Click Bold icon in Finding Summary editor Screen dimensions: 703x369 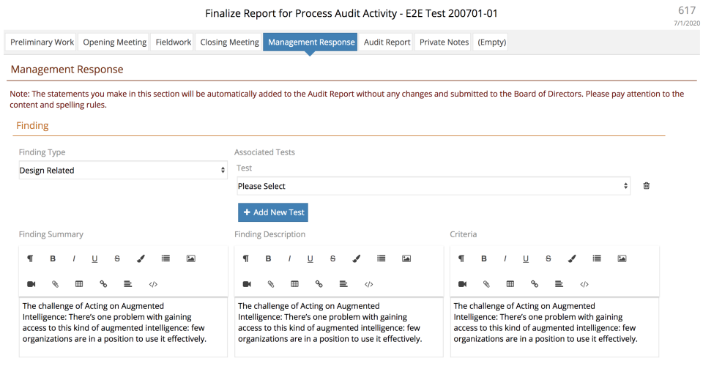(x=53, y=258)
